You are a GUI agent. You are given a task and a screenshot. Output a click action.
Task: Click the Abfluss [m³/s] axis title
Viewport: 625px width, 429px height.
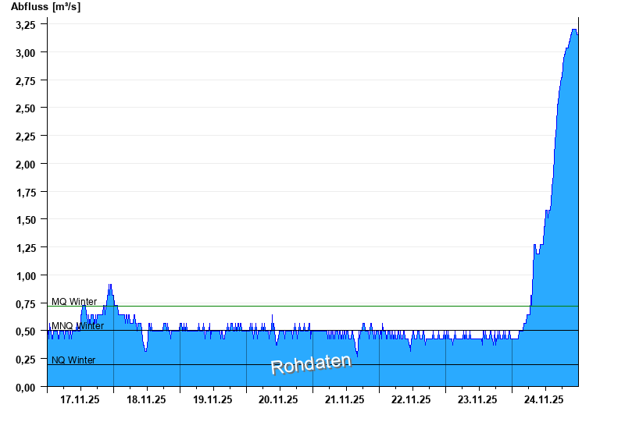[x=45, y=7]
